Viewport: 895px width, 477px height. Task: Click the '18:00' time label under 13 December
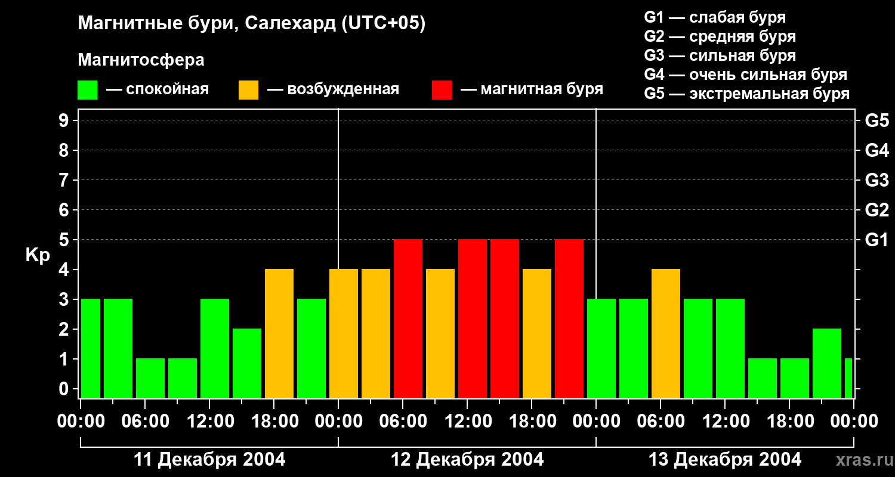[x=790, y=422]
